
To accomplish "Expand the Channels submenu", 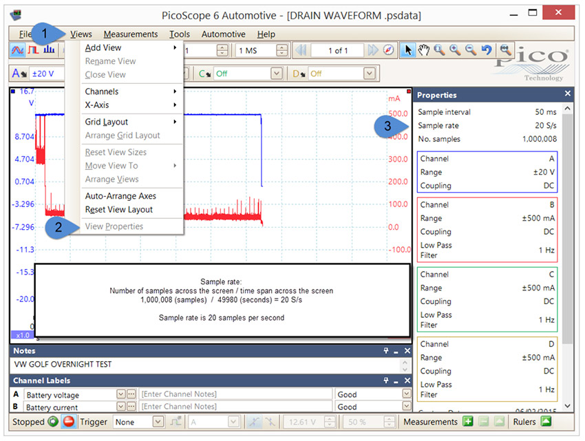I will click(x=131, y=92).
